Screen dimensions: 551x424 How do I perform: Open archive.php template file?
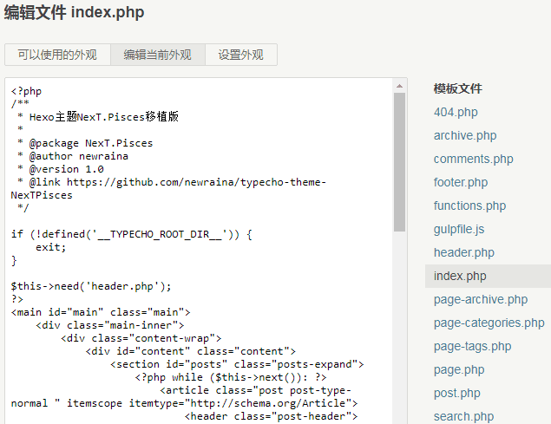[465, 135]
